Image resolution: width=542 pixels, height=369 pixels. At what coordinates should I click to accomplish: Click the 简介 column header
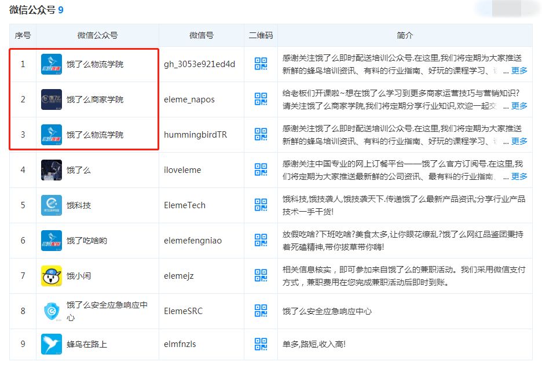pyautogui.click(x=405, y=35)
